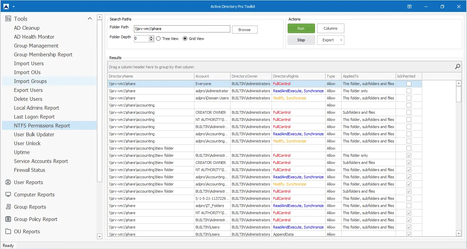
Task: Select NTFS Permissions Report
Action: click(x=50, y=126)
